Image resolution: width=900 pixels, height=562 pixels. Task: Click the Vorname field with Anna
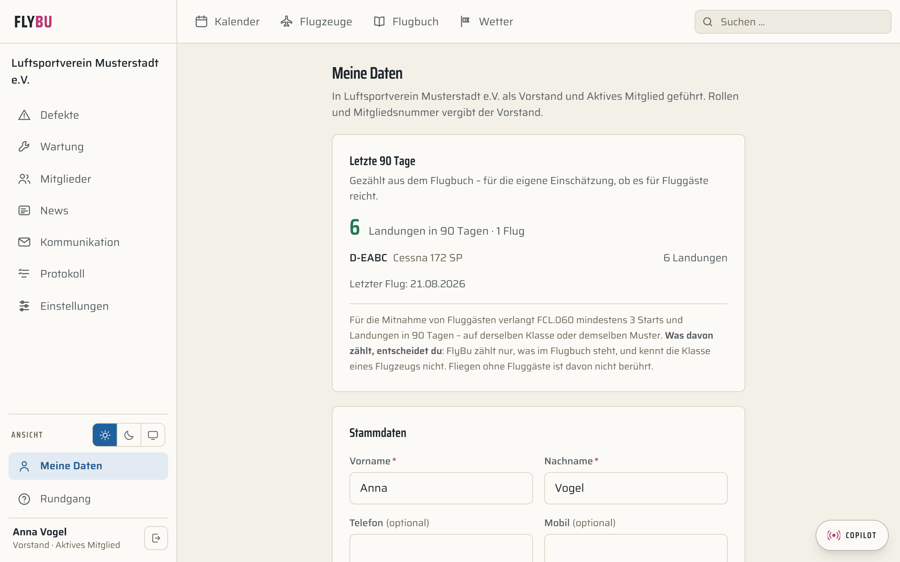[441, 488]
